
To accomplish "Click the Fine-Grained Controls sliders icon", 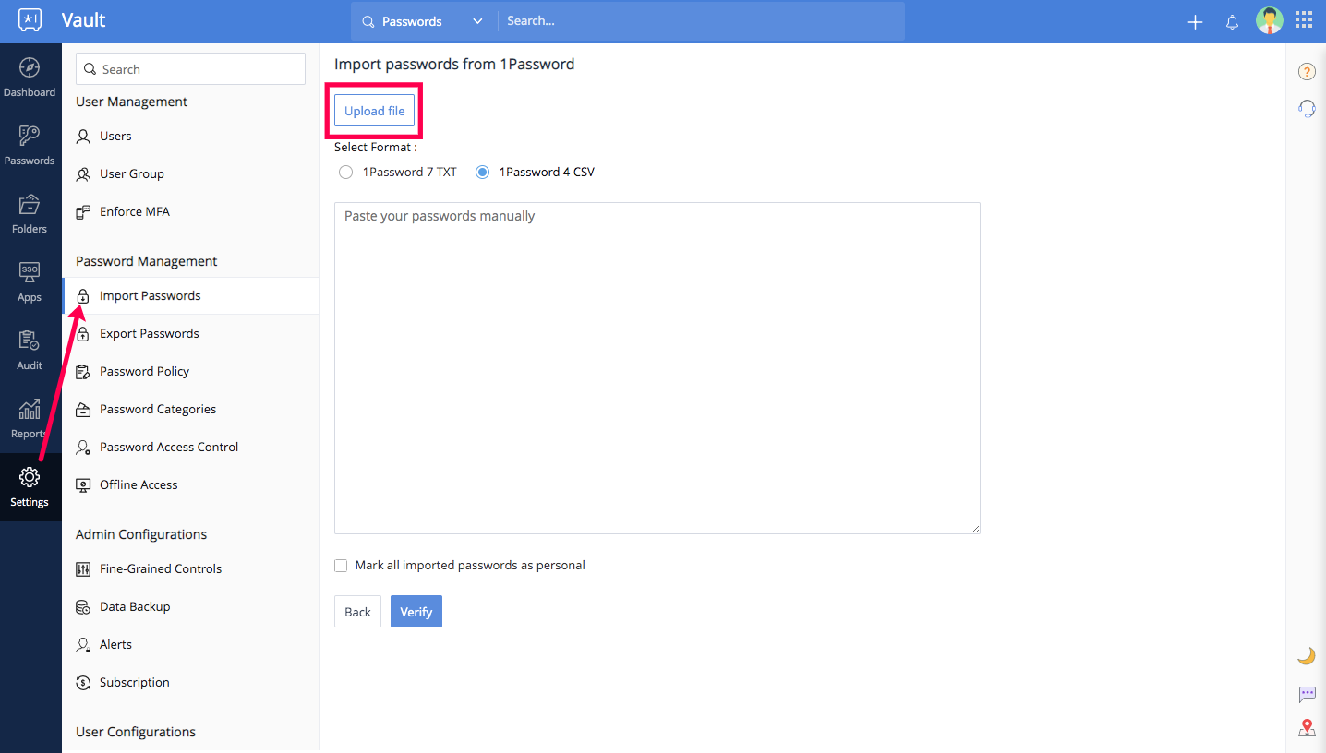I will coord(83,569).
